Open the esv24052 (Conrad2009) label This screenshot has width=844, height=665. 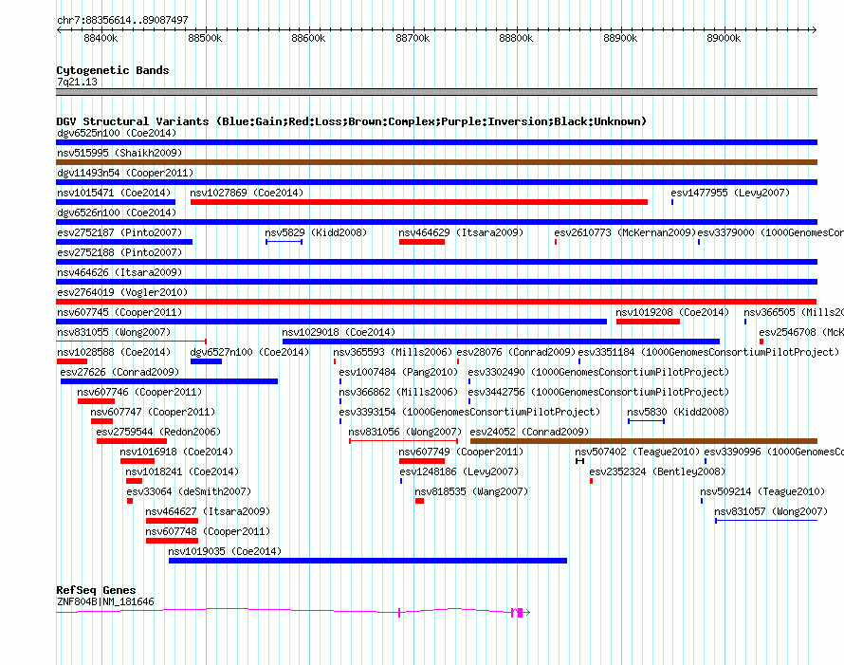coord(530,432)
